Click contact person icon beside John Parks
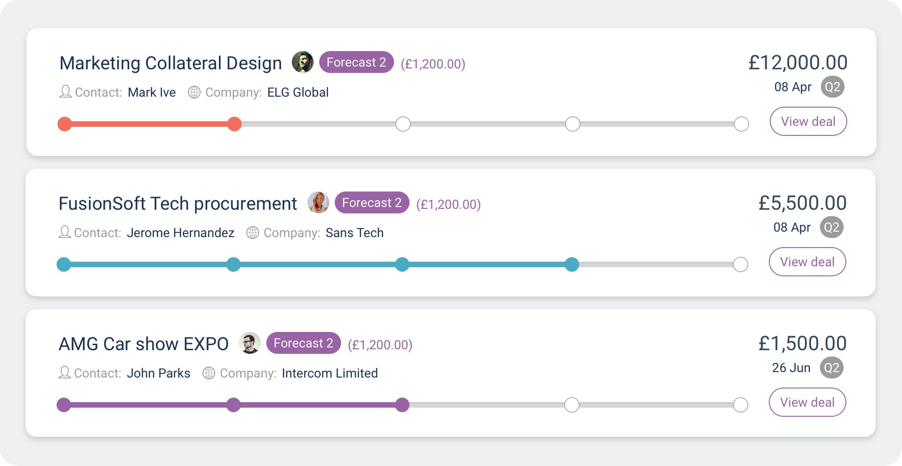This screenshot has height=466, width=902. click(x=65, y=373)
